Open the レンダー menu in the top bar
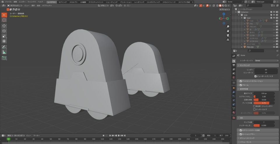The height and width of the screenshot is (144, 280). (22, 2)
